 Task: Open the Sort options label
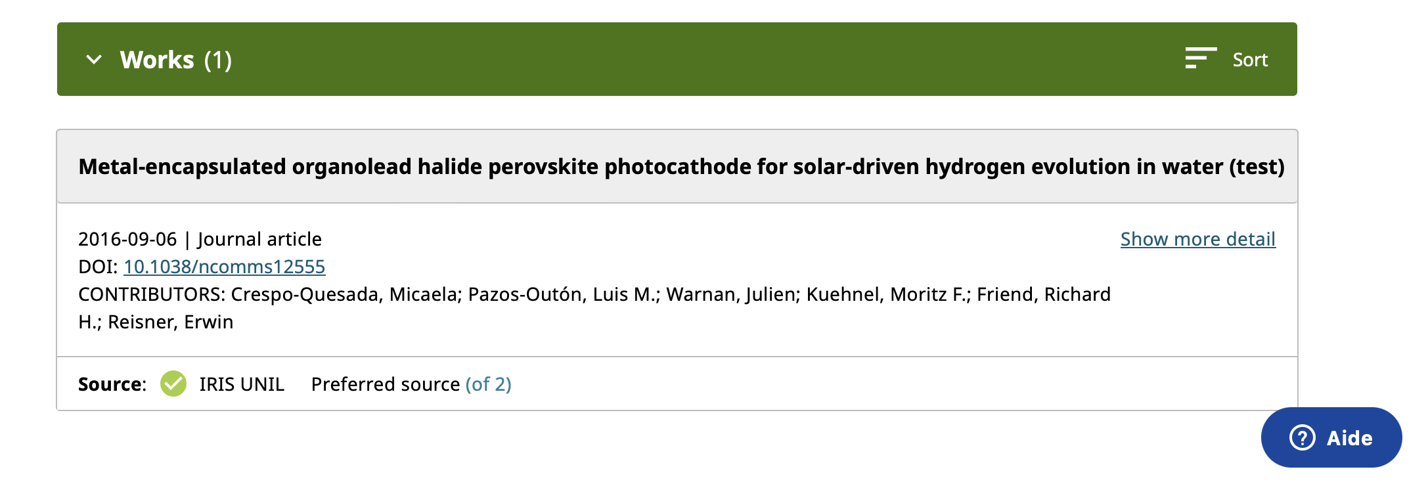point(1249,60)
